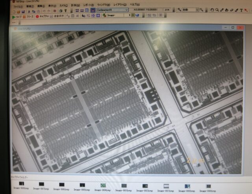Click the Open folder icon
This screenshot has height=194, width=252.
click(x=19, y=12)
